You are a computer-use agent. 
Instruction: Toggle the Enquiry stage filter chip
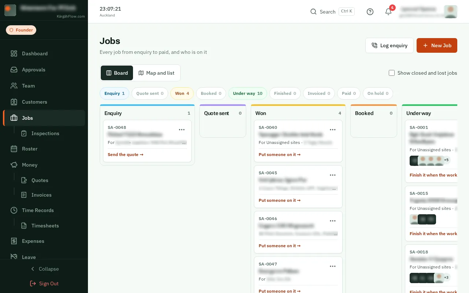click(114, 93)
